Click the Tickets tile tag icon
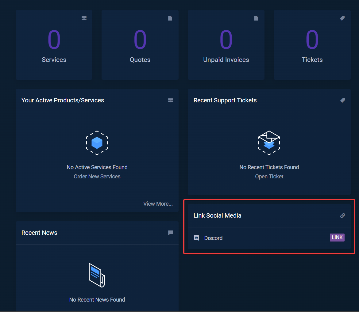Image resolution: width=359 pixels, height=312 pixels. point(342,18)
